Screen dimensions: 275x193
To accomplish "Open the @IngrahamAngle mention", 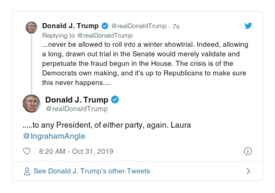I will click(x=54, y=136).
